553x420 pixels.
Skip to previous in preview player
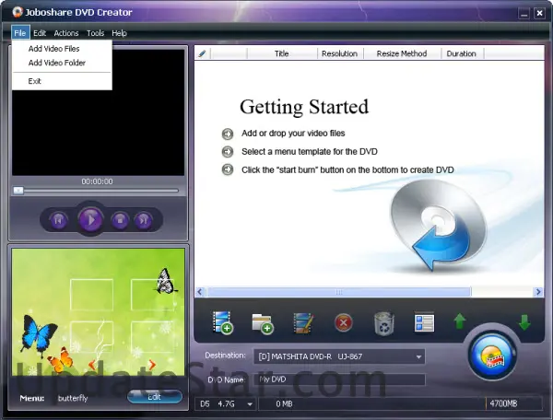point(58,219)
